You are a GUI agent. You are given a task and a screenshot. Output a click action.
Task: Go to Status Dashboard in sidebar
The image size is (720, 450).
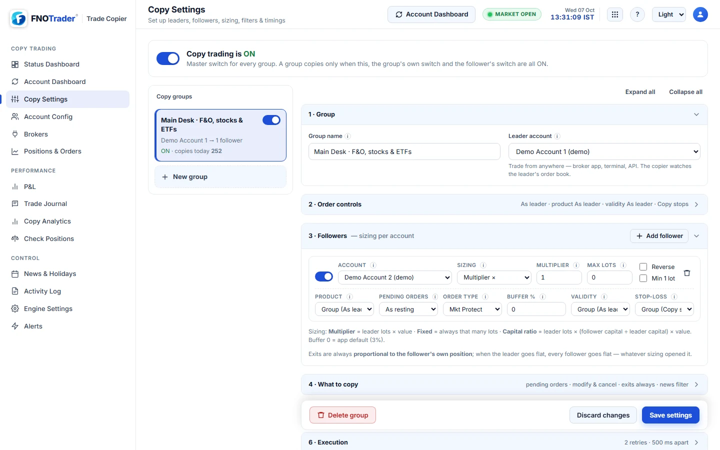point(67,64)
